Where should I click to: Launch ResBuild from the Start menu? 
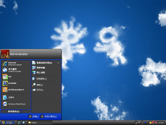[16, 83]
